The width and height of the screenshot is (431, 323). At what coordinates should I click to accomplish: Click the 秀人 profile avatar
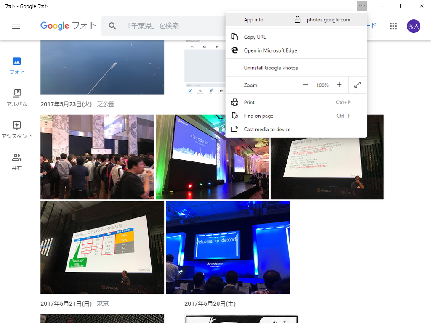pos(414,26)
